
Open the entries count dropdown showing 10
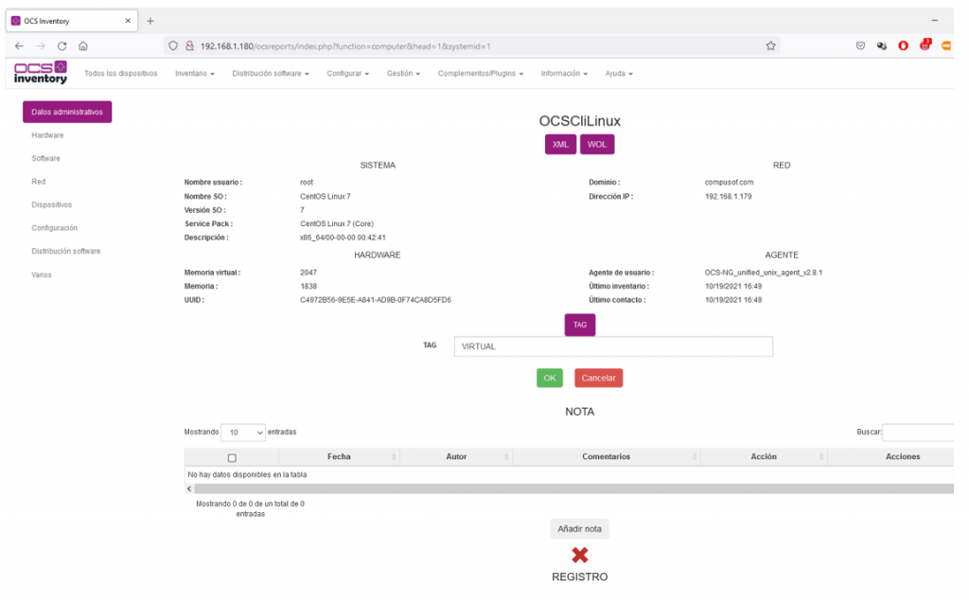pos(243,433)
